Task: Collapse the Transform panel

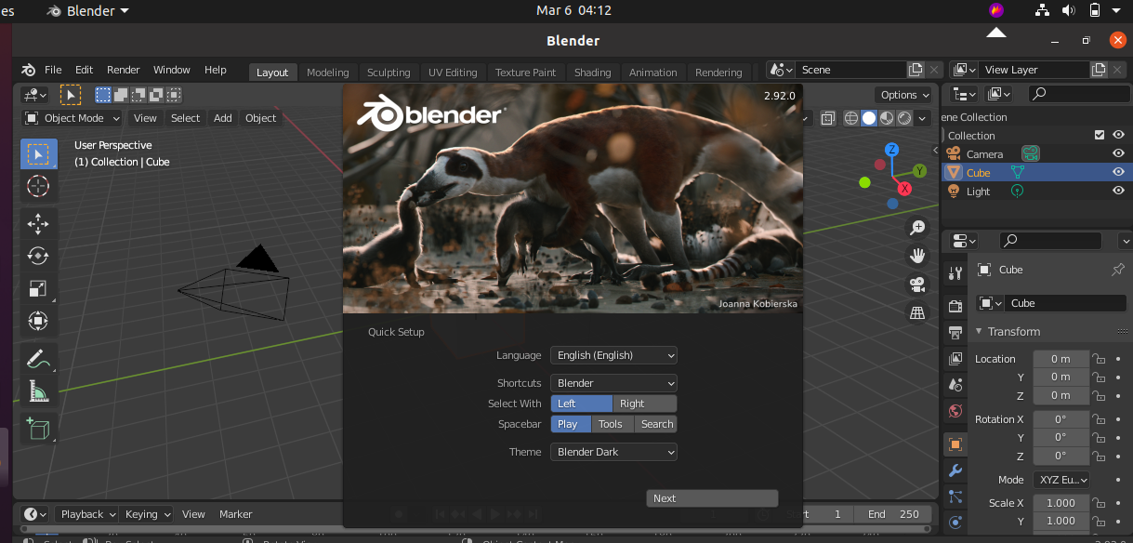Action: pyautogui.click(x=1014, y=332)
